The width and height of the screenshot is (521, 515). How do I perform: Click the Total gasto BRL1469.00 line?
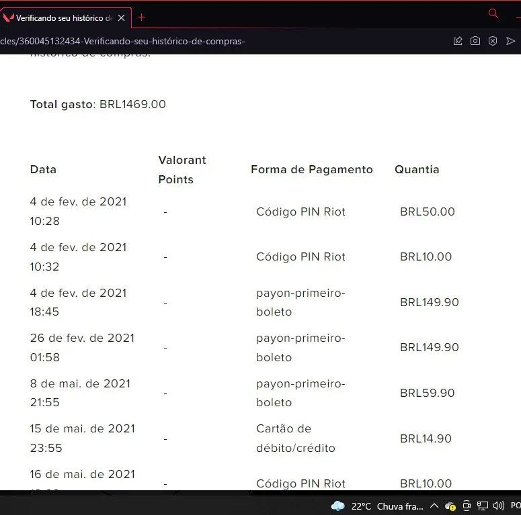97,104
